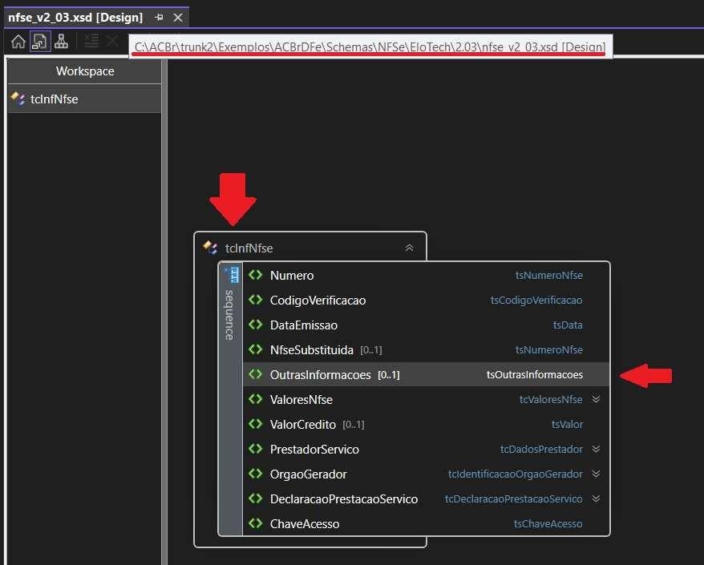The width and height of the screenshot is (704, 565).
Task: Click the greyed-out lines toolbar icon
Action: pos(91,42)
